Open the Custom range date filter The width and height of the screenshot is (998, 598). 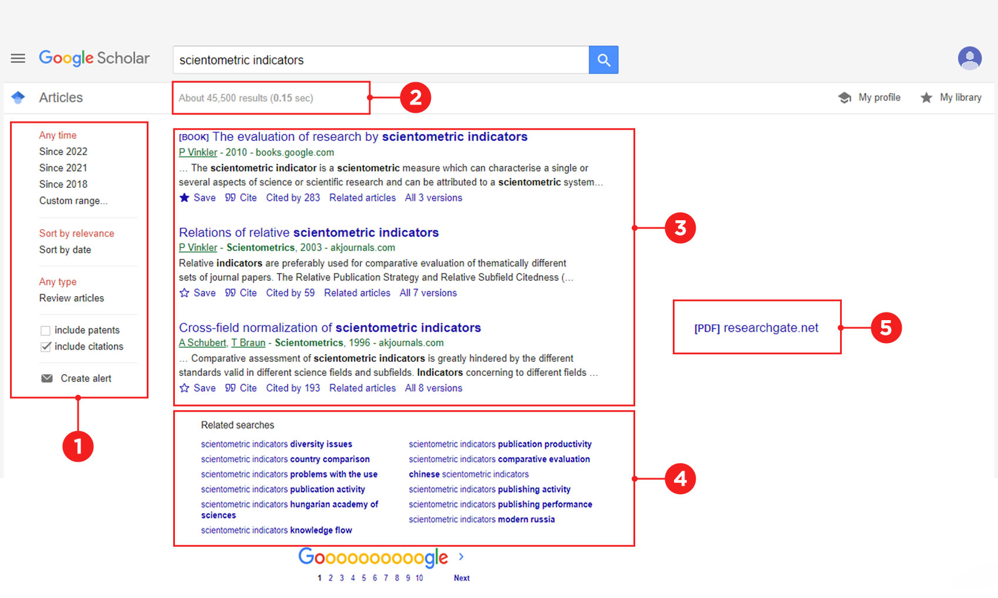coord(72,200)
